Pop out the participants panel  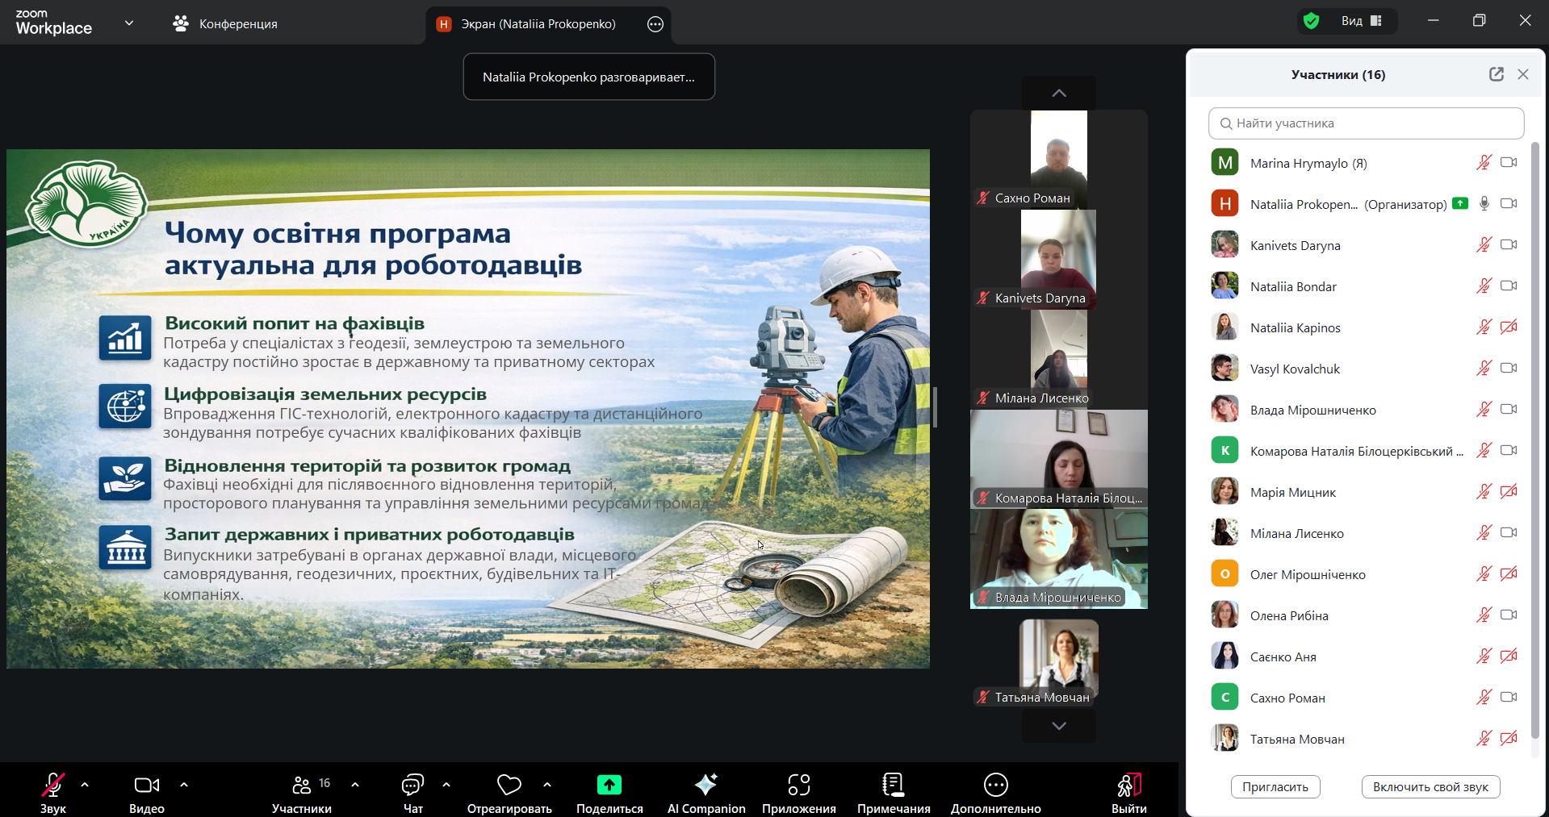click(x=1496, y=74)
